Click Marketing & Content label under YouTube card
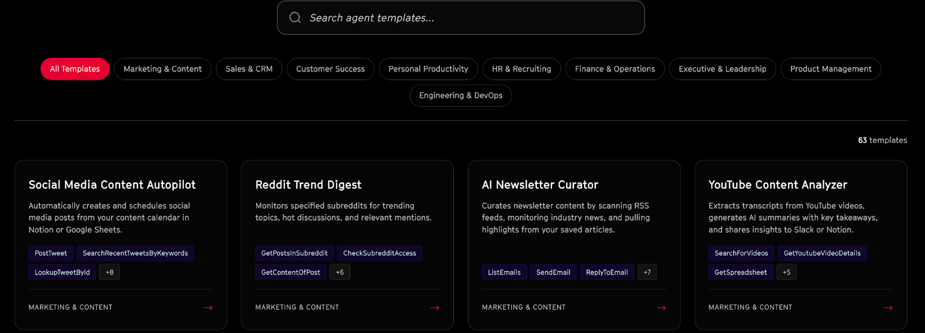The height and width of the screenshot is (333, 925). coord(750,308)
